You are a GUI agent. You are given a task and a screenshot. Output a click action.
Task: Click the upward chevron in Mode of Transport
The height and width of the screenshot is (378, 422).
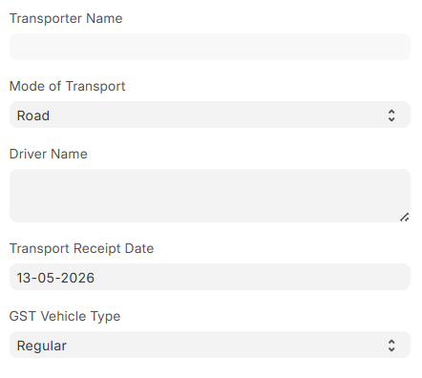[391, 112]
